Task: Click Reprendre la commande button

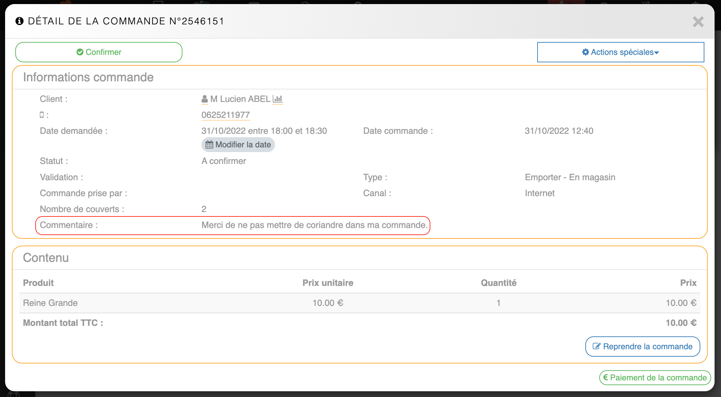Action: pos(642,346)
